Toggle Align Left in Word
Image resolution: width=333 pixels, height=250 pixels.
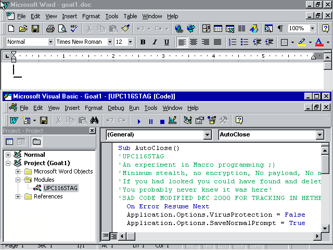182,42
